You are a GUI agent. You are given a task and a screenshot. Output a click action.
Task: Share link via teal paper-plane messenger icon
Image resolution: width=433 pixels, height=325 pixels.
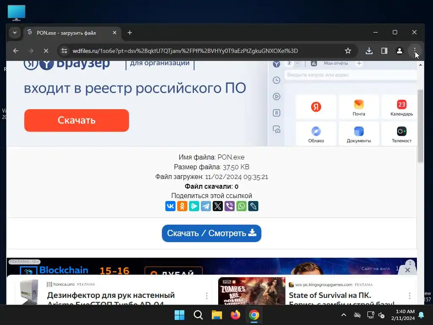pos(194,206)
